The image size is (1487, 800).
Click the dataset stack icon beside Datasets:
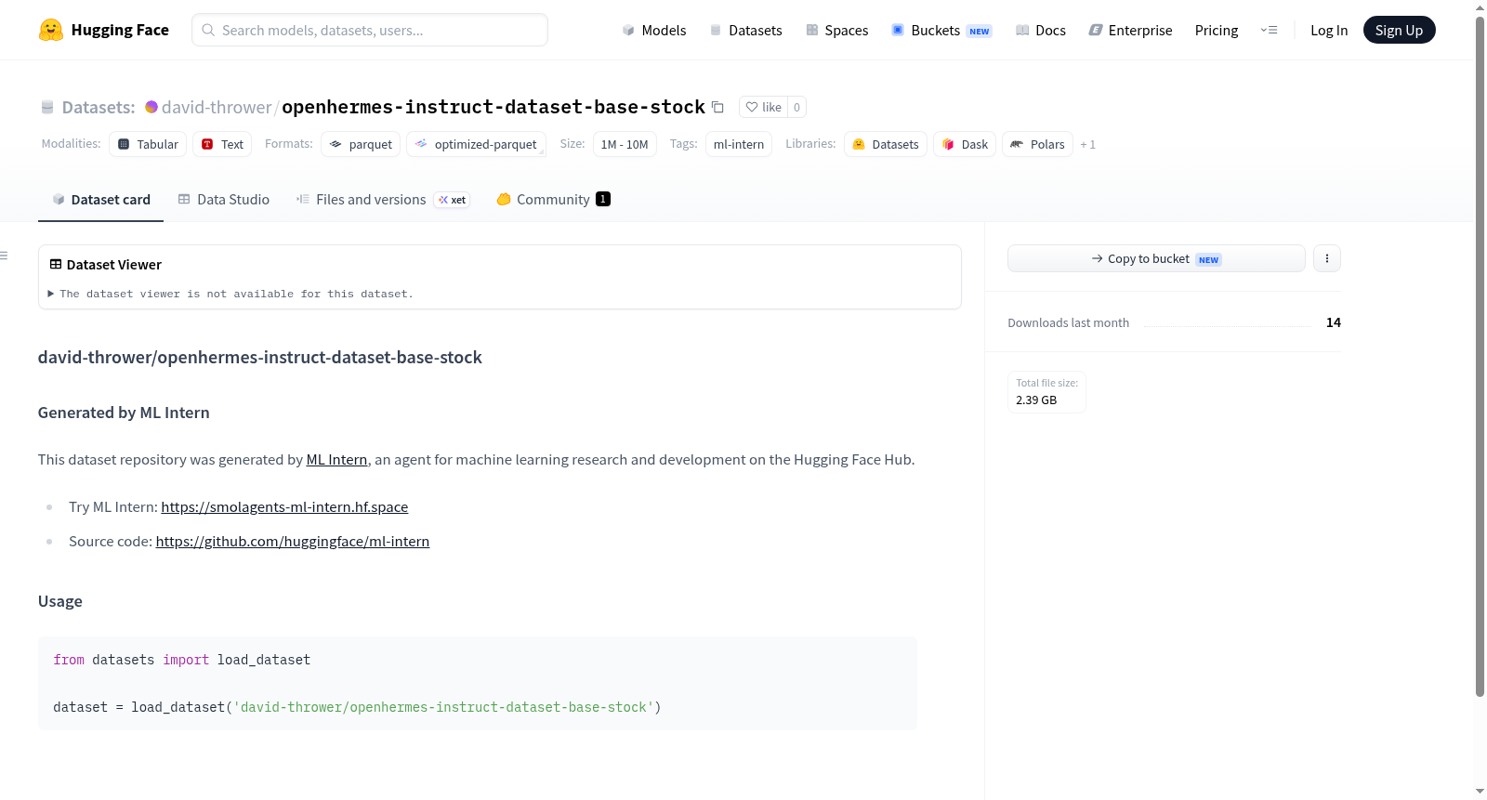click(x=47, y=107)
